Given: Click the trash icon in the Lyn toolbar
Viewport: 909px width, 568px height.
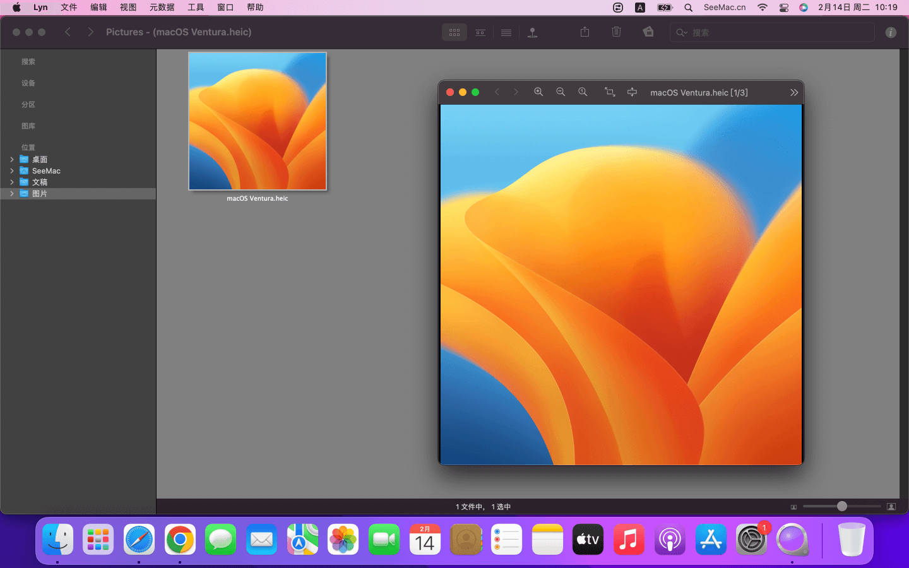Looking at the screenshot, I should point(617,32).
